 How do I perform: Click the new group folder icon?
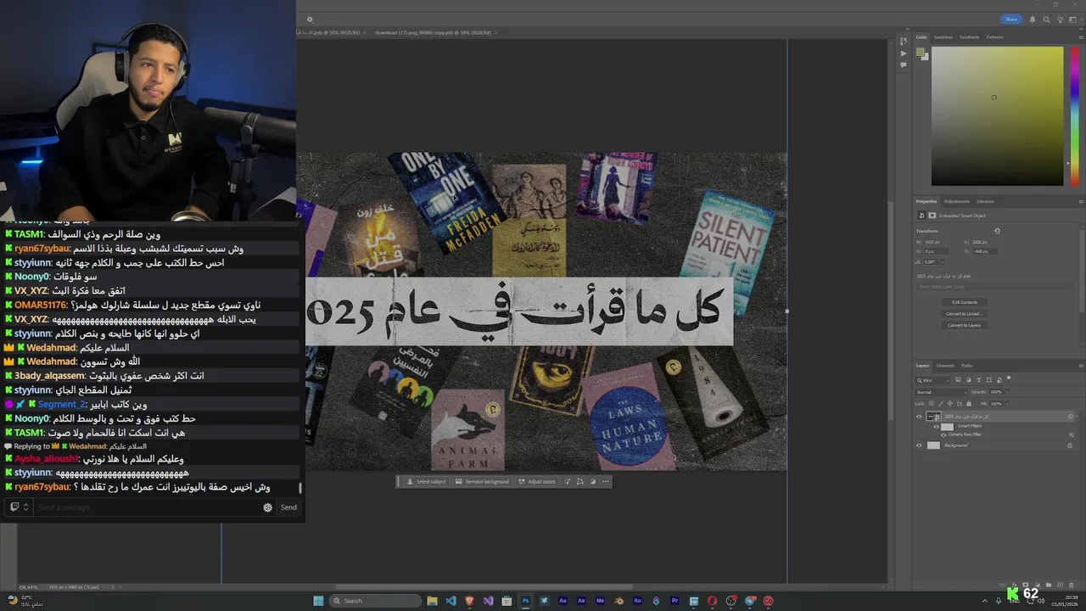click(x=1049, y=585)
